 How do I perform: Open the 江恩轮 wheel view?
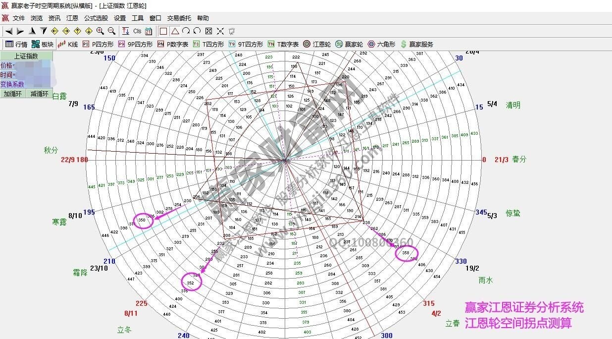point(317,44)
